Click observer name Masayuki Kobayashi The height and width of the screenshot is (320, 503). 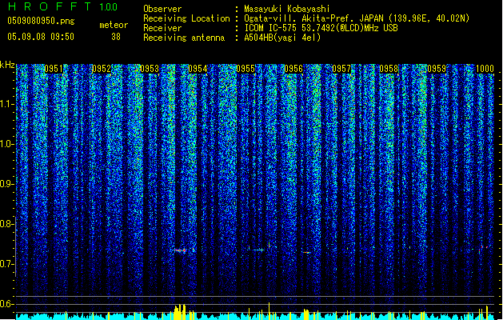[x=287, y=9]
